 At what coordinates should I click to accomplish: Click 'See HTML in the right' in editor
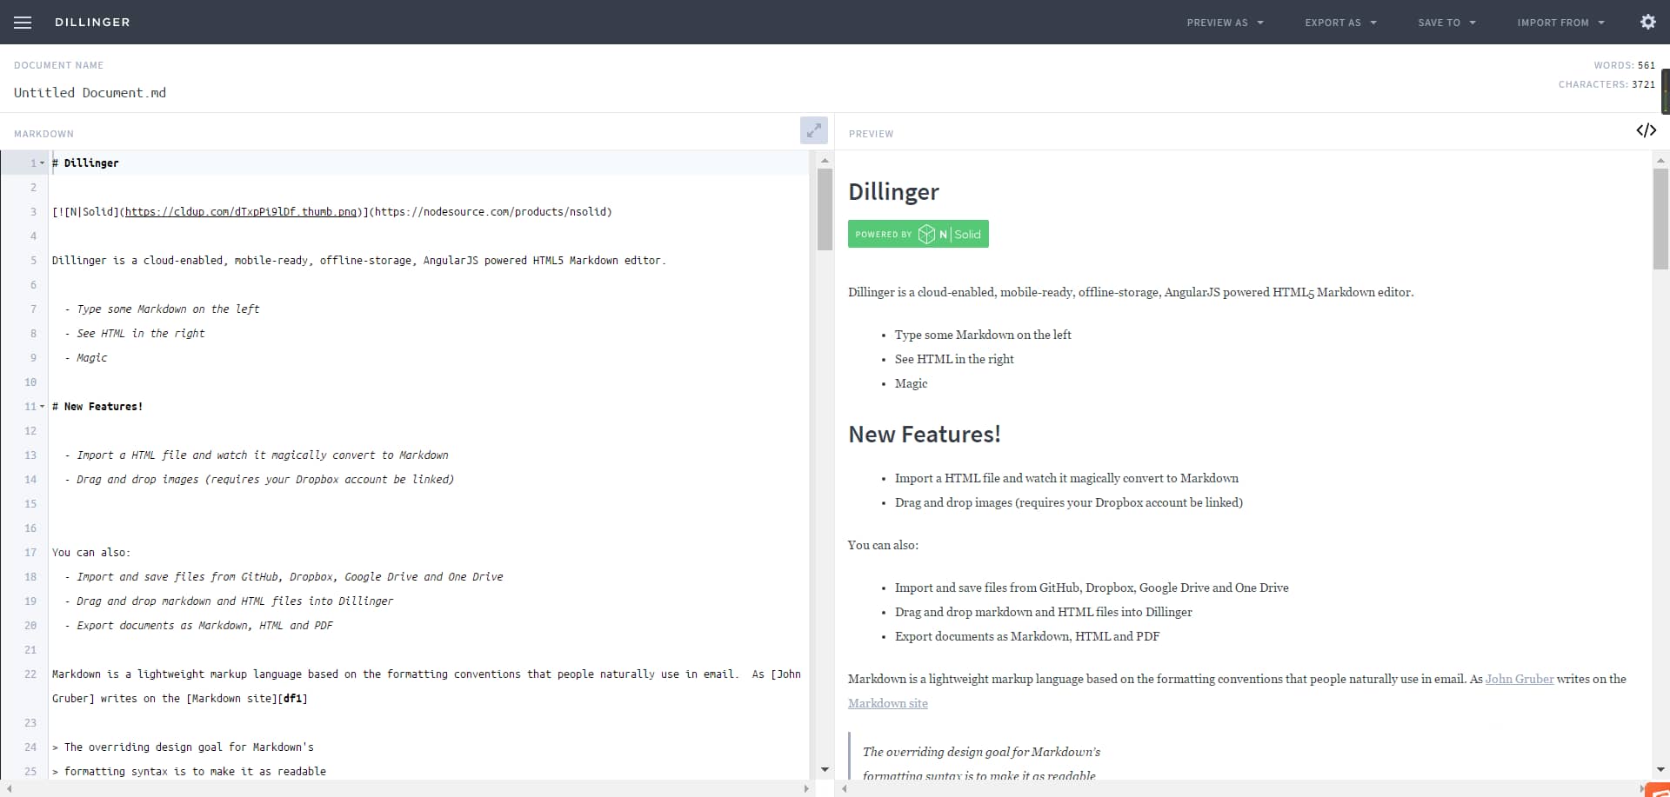[x=141, y=334]
